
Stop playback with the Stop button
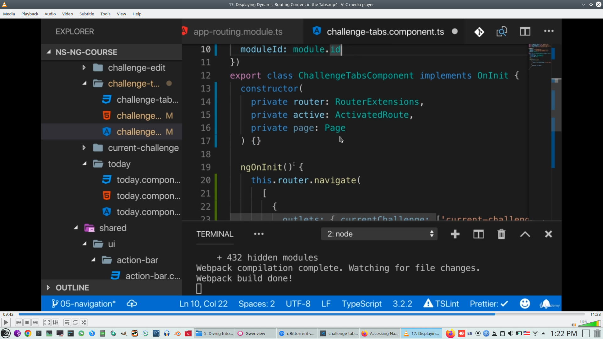pos(27,322)
